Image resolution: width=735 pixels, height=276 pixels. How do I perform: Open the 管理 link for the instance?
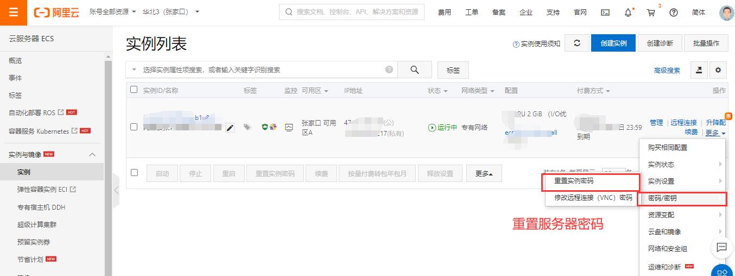(x=656, y=123)
